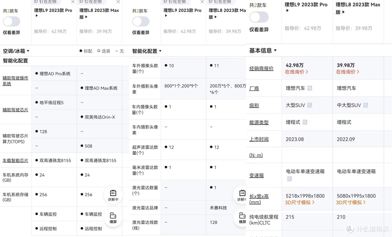The image size is (392, 237).
Task: Tap the 讲解中 floating icon in left screenshot
Action: pyautogui.click(x=113, y=195)
